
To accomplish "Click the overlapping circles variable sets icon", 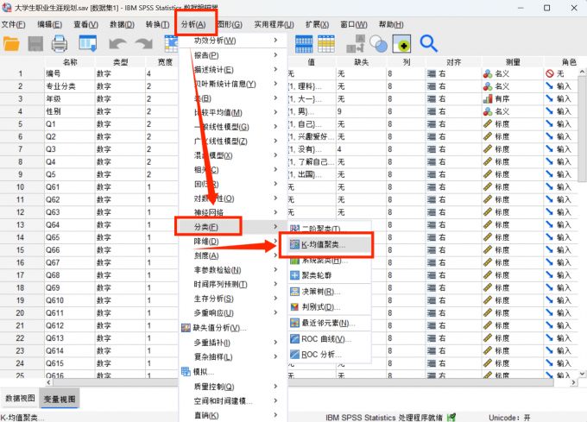I will point(378,44).
